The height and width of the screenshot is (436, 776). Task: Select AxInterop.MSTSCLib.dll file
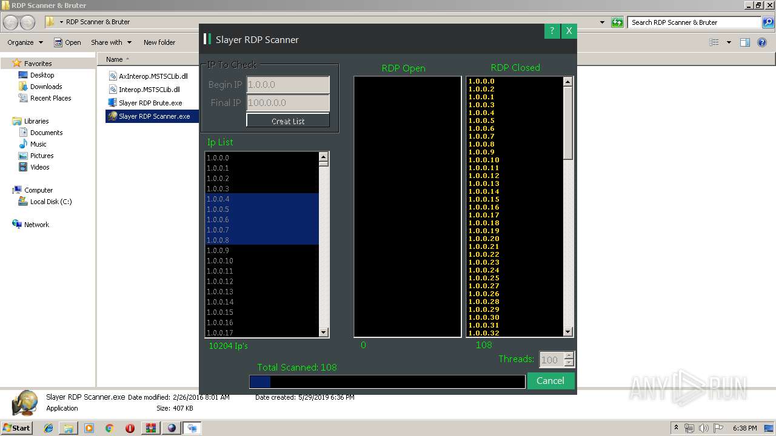point(148,76)
